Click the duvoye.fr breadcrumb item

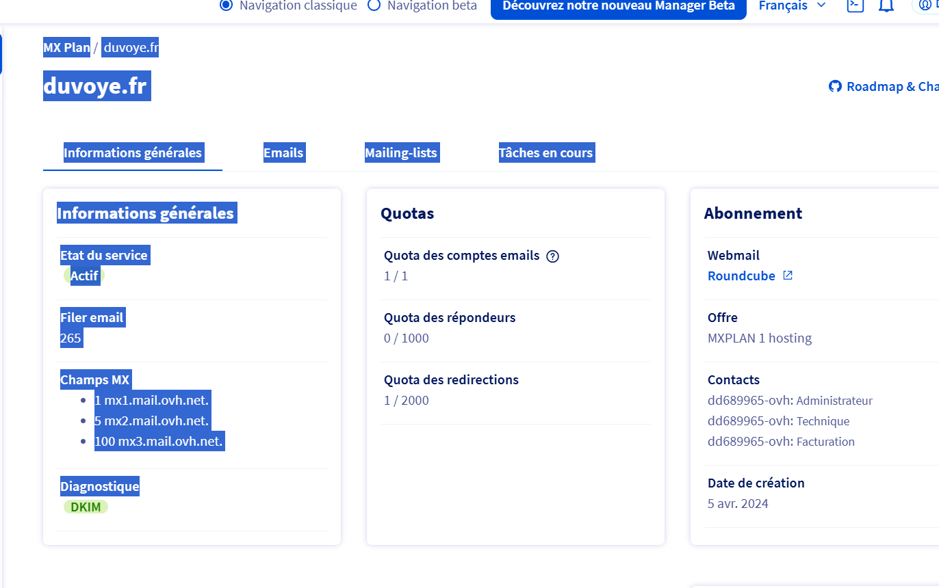tap(131, 48)
